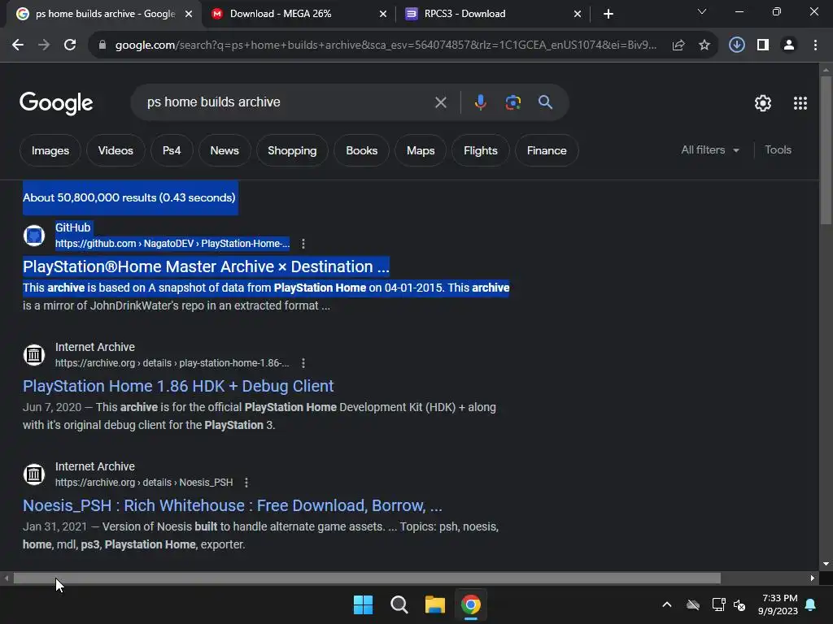Open the browser side panel
This screenshot has height=624, width=833.
coord(763,45)
